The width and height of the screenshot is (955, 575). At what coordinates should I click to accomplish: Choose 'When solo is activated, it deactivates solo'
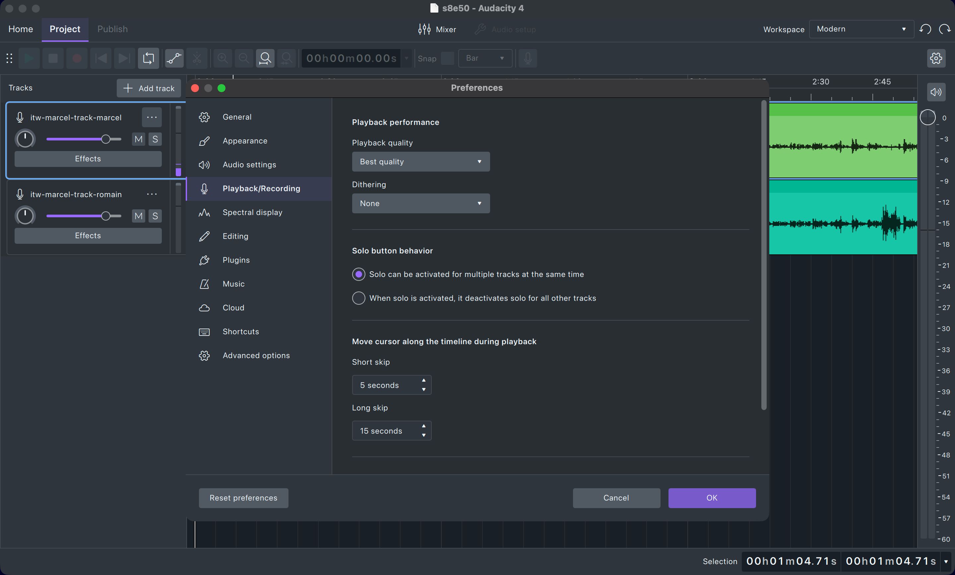click(x=358, y=298)
